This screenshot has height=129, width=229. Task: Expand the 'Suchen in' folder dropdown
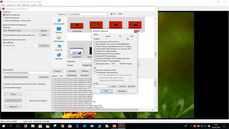pyautogui.click(x=107, y=14)
